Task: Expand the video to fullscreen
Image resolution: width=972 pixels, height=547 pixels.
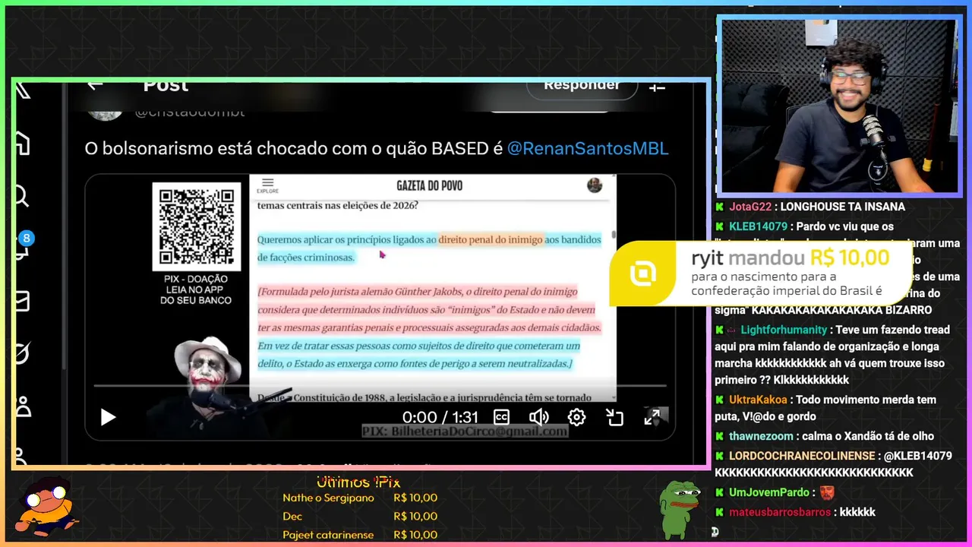Action: (x=652, y=417)
